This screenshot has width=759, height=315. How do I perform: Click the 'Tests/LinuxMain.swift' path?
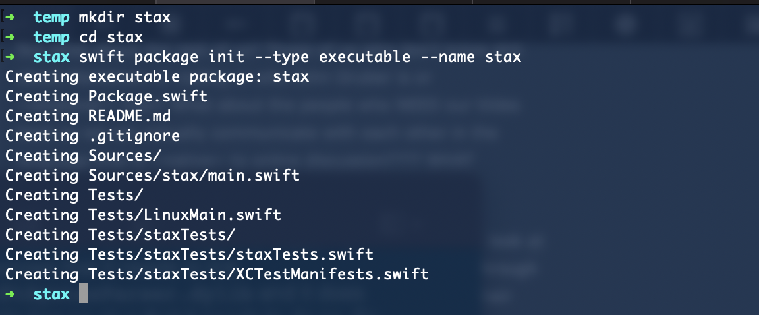point(185,214)
